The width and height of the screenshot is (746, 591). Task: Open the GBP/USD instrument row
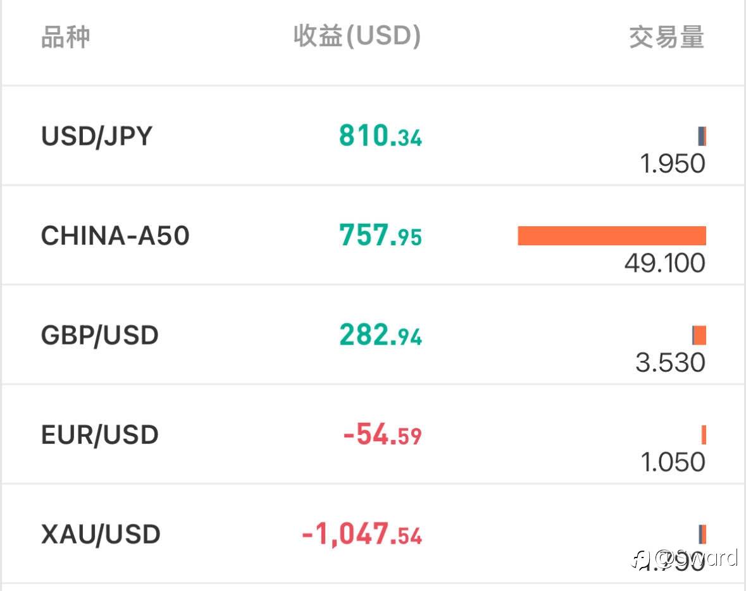click(x=99, y=335)
